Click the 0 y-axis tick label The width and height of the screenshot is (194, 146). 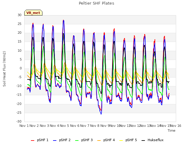pyautogui.click(x=21, y=68)
